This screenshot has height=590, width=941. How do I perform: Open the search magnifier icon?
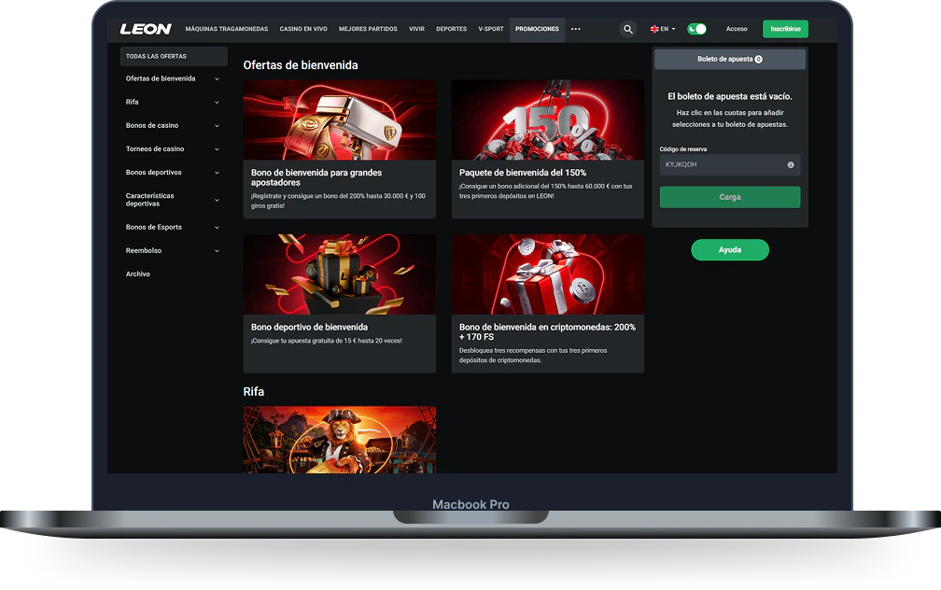click(x=627, y=29)
